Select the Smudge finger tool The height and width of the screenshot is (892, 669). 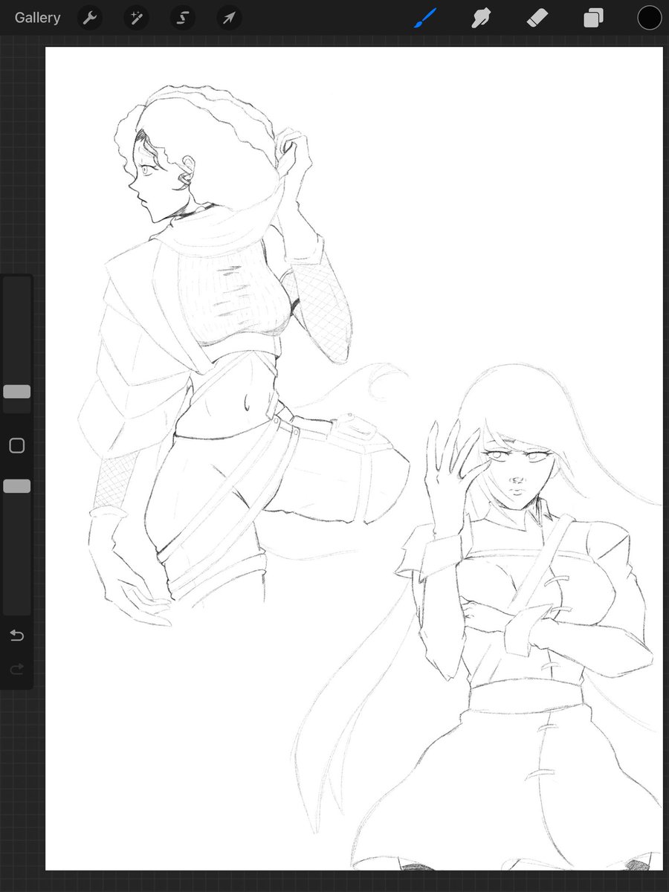pos(483,18)
